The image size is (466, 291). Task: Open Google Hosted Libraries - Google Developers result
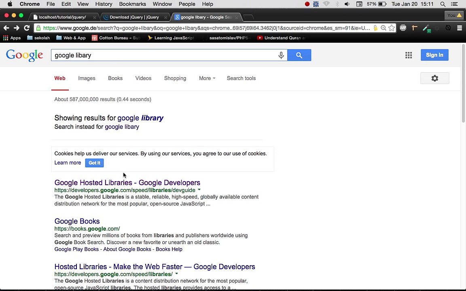tap(127, 183)
